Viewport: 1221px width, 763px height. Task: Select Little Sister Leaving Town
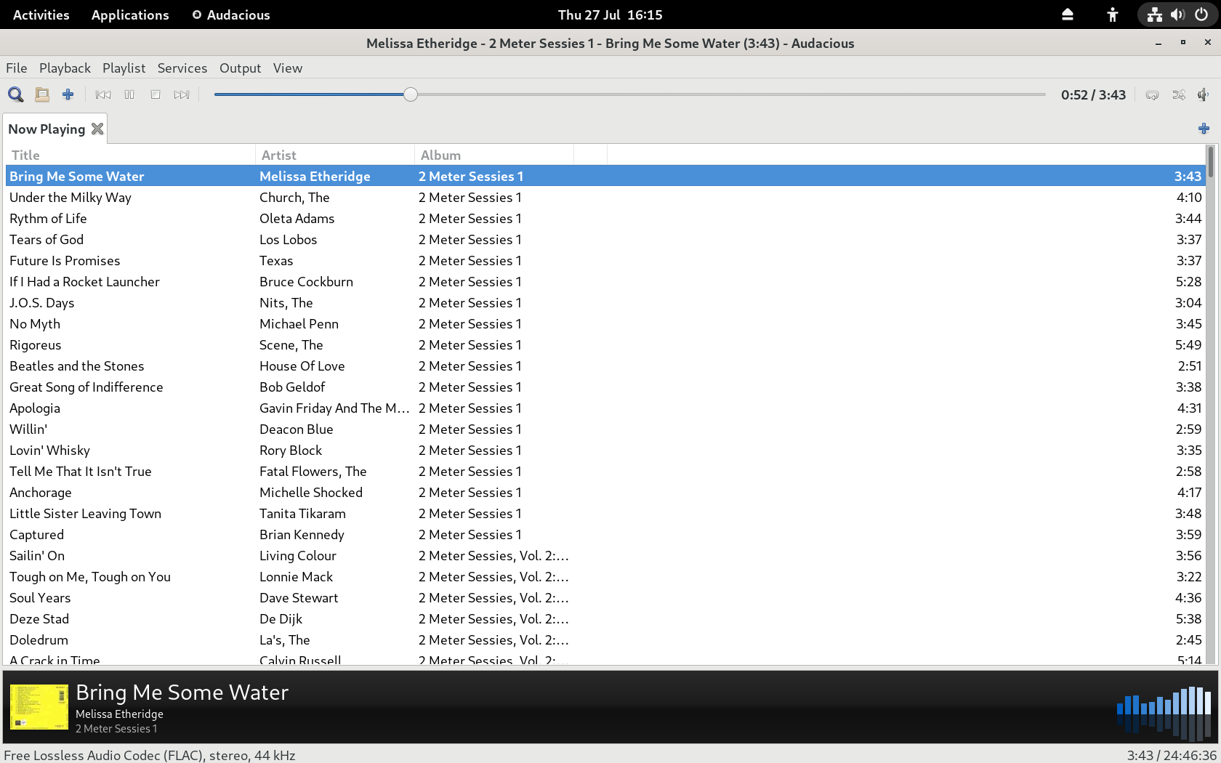(605, 513)
